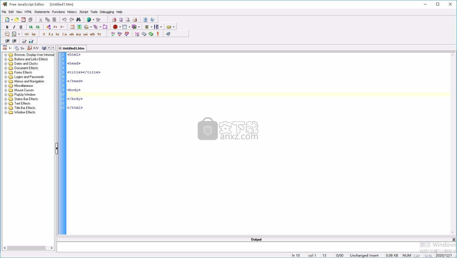This screenshot has width=457, height=258.
Task: Insert unordered list with UL button
Action: pos(31,27)
